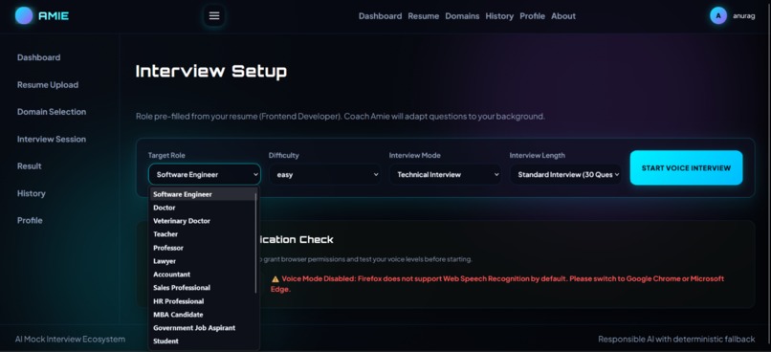Click the AMIE logo orb icon

24,15
